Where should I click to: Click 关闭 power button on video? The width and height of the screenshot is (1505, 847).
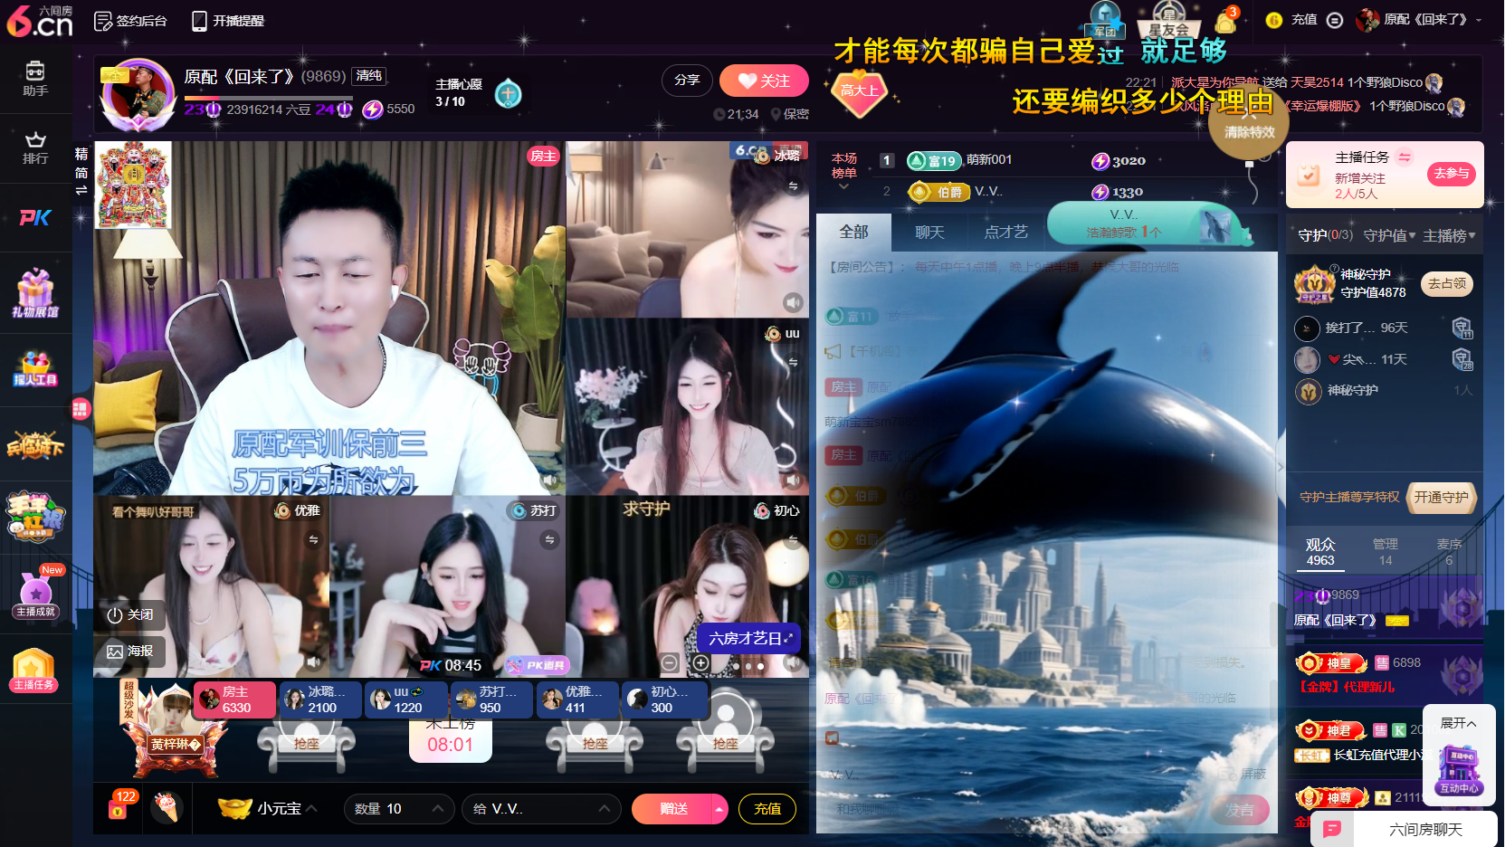(x=130, y=615)
